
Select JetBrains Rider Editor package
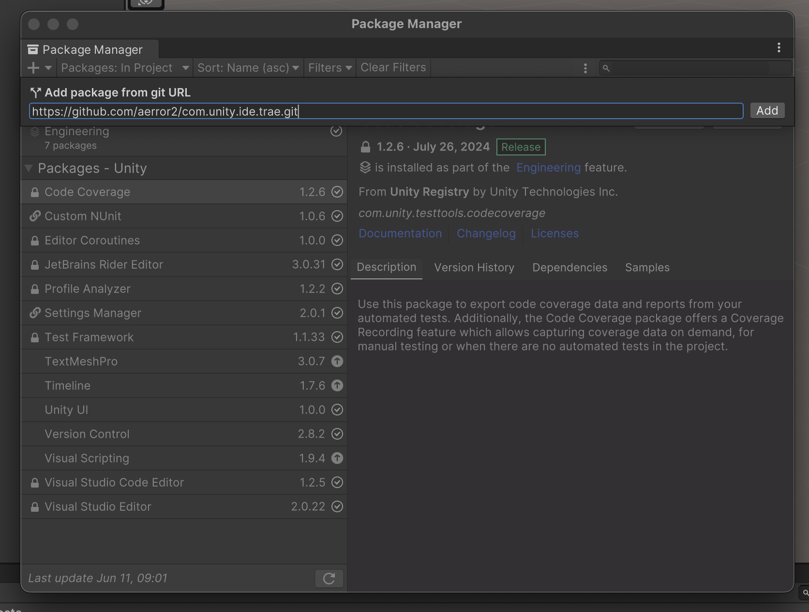[184, 265]
